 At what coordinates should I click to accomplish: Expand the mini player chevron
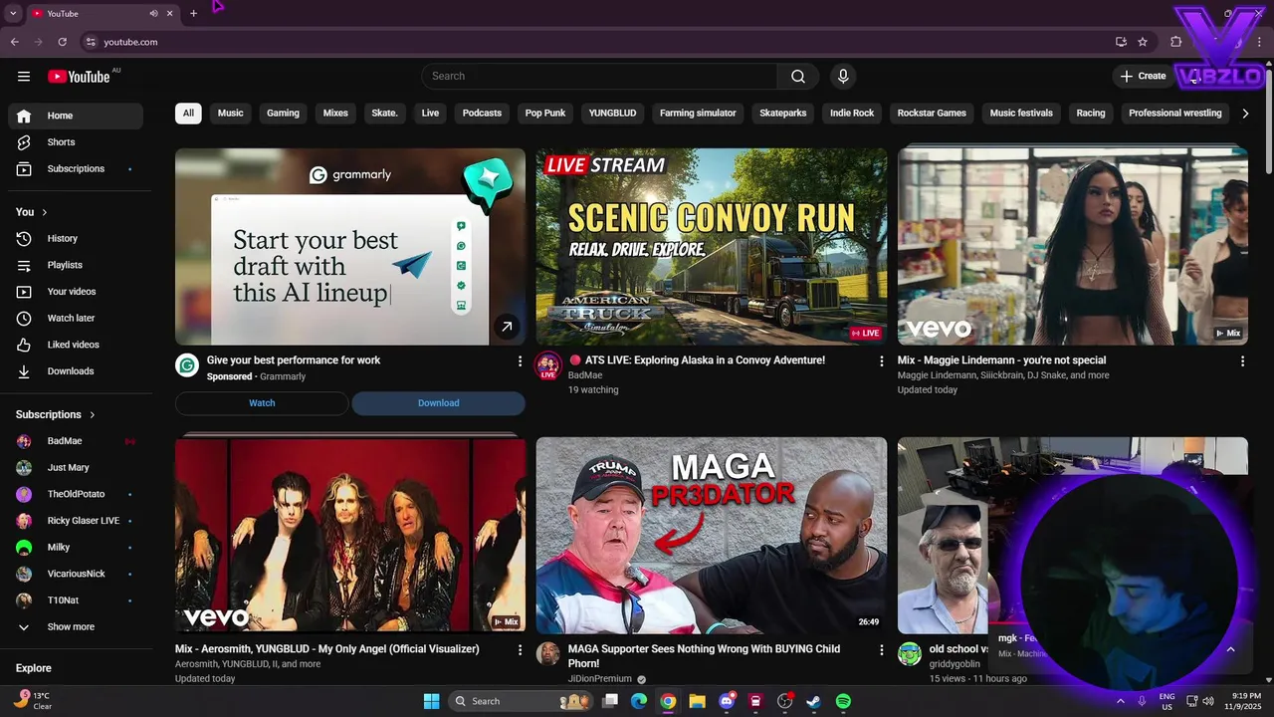pos(1230,649)
